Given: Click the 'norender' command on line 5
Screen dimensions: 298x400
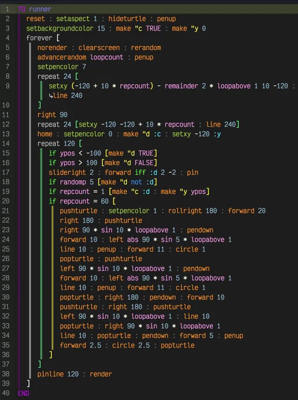Looking at the screenshot, I should [x=52, y=48].
